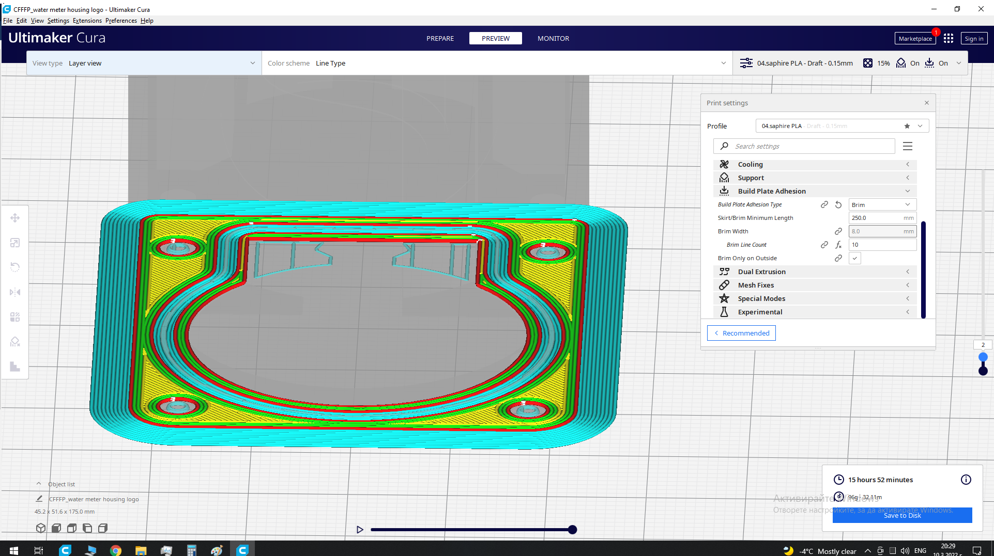Switch to left side view icon
This screenshot has width=994, height=556.
click(87, 528)
